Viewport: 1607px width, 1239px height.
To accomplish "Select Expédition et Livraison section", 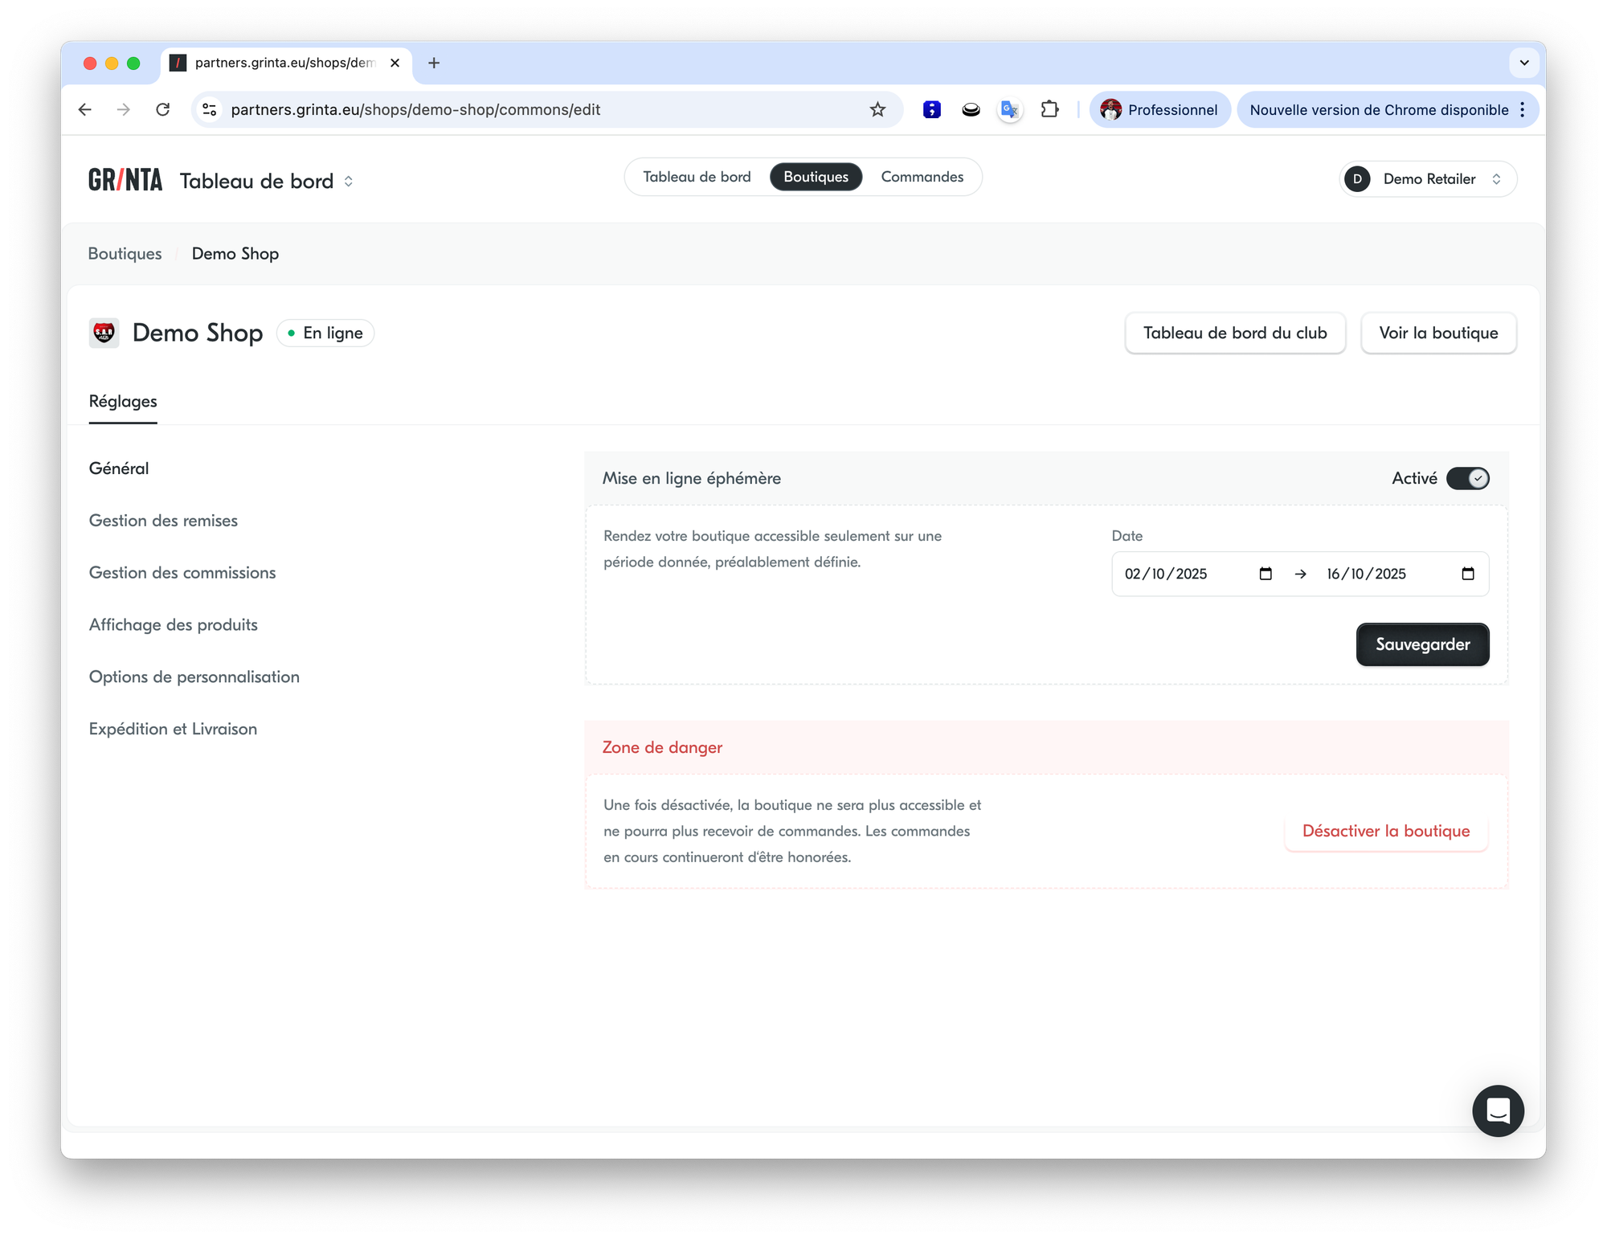I will (x=173, y=729).
